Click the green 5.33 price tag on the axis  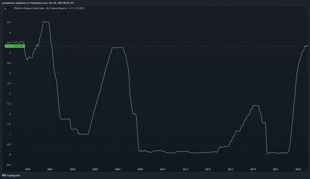click(x=8, y=46)
